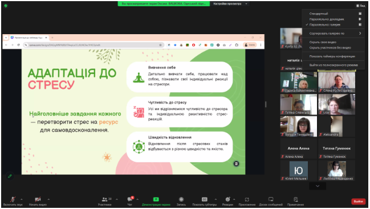Open new tab with plus button

tap(52, 38)
